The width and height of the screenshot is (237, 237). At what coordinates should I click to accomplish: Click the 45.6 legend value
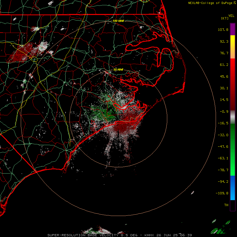point(224,76)
